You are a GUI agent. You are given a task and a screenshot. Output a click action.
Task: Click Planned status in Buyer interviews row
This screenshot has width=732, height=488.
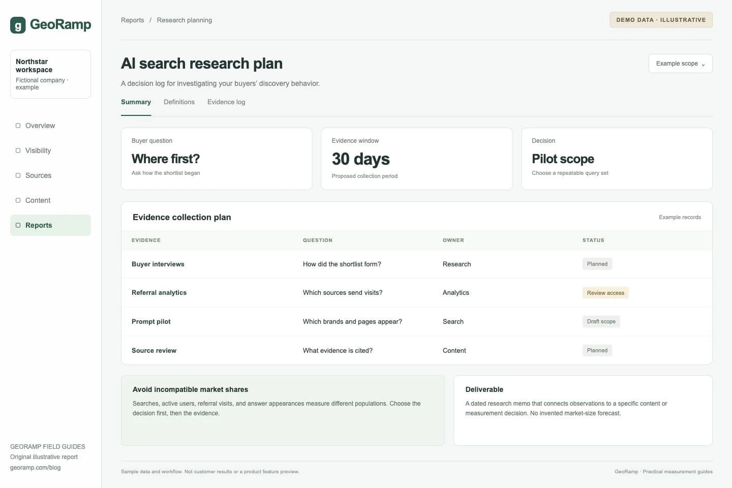click(x=597, y=264)
